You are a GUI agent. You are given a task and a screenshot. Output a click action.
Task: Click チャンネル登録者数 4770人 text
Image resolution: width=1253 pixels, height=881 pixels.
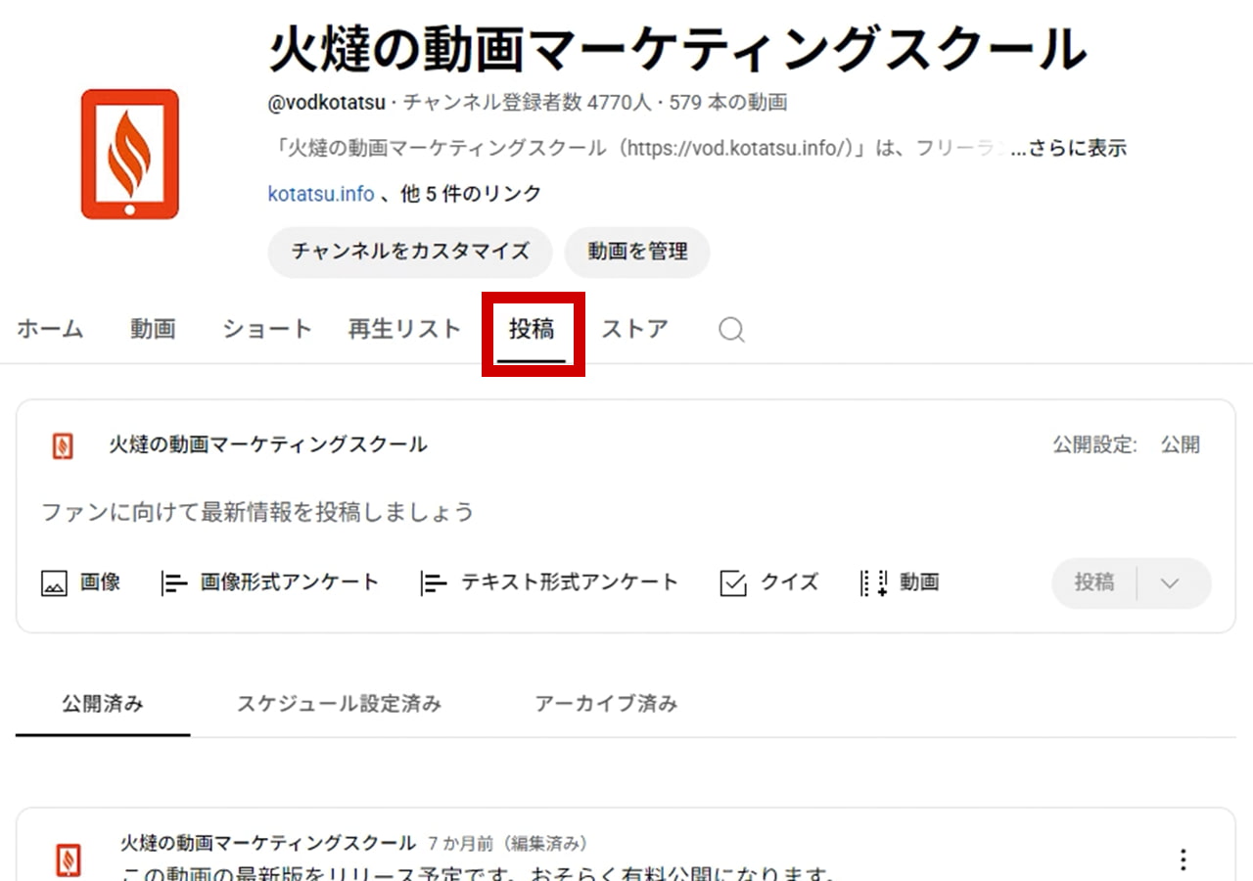[x=530, y=103]
